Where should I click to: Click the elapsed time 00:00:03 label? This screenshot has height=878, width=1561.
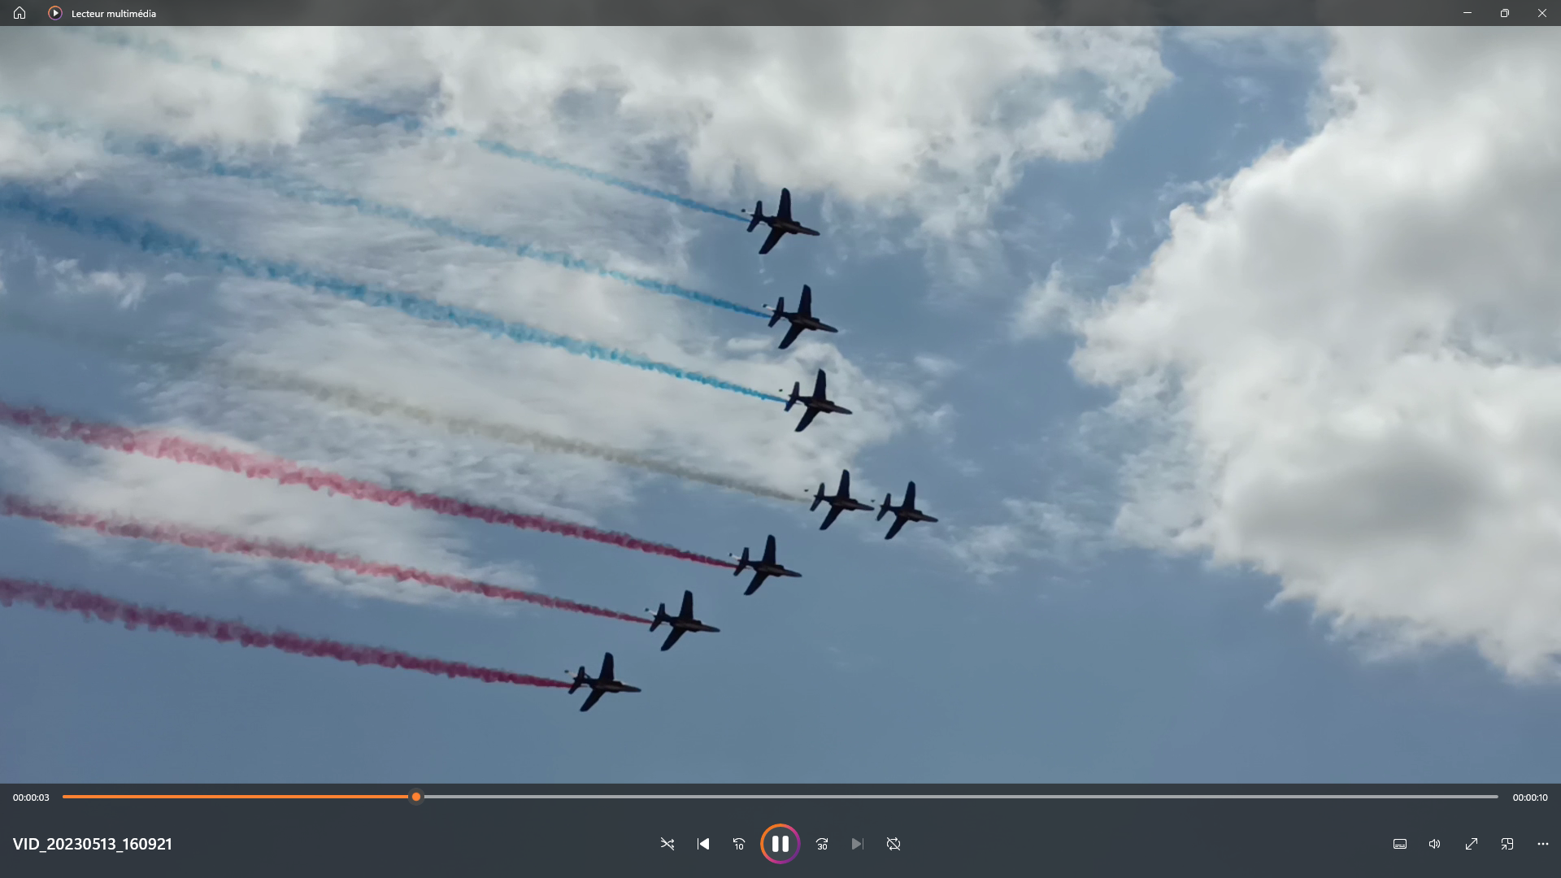pos(31,798)
